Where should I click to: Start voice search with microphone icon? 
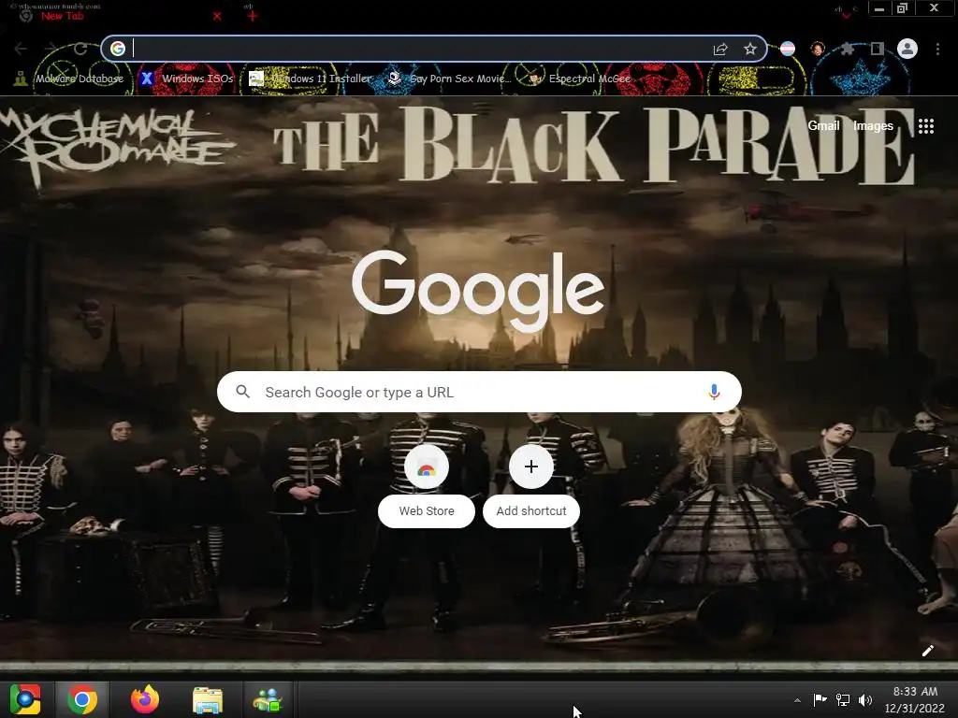pos(714,392)
